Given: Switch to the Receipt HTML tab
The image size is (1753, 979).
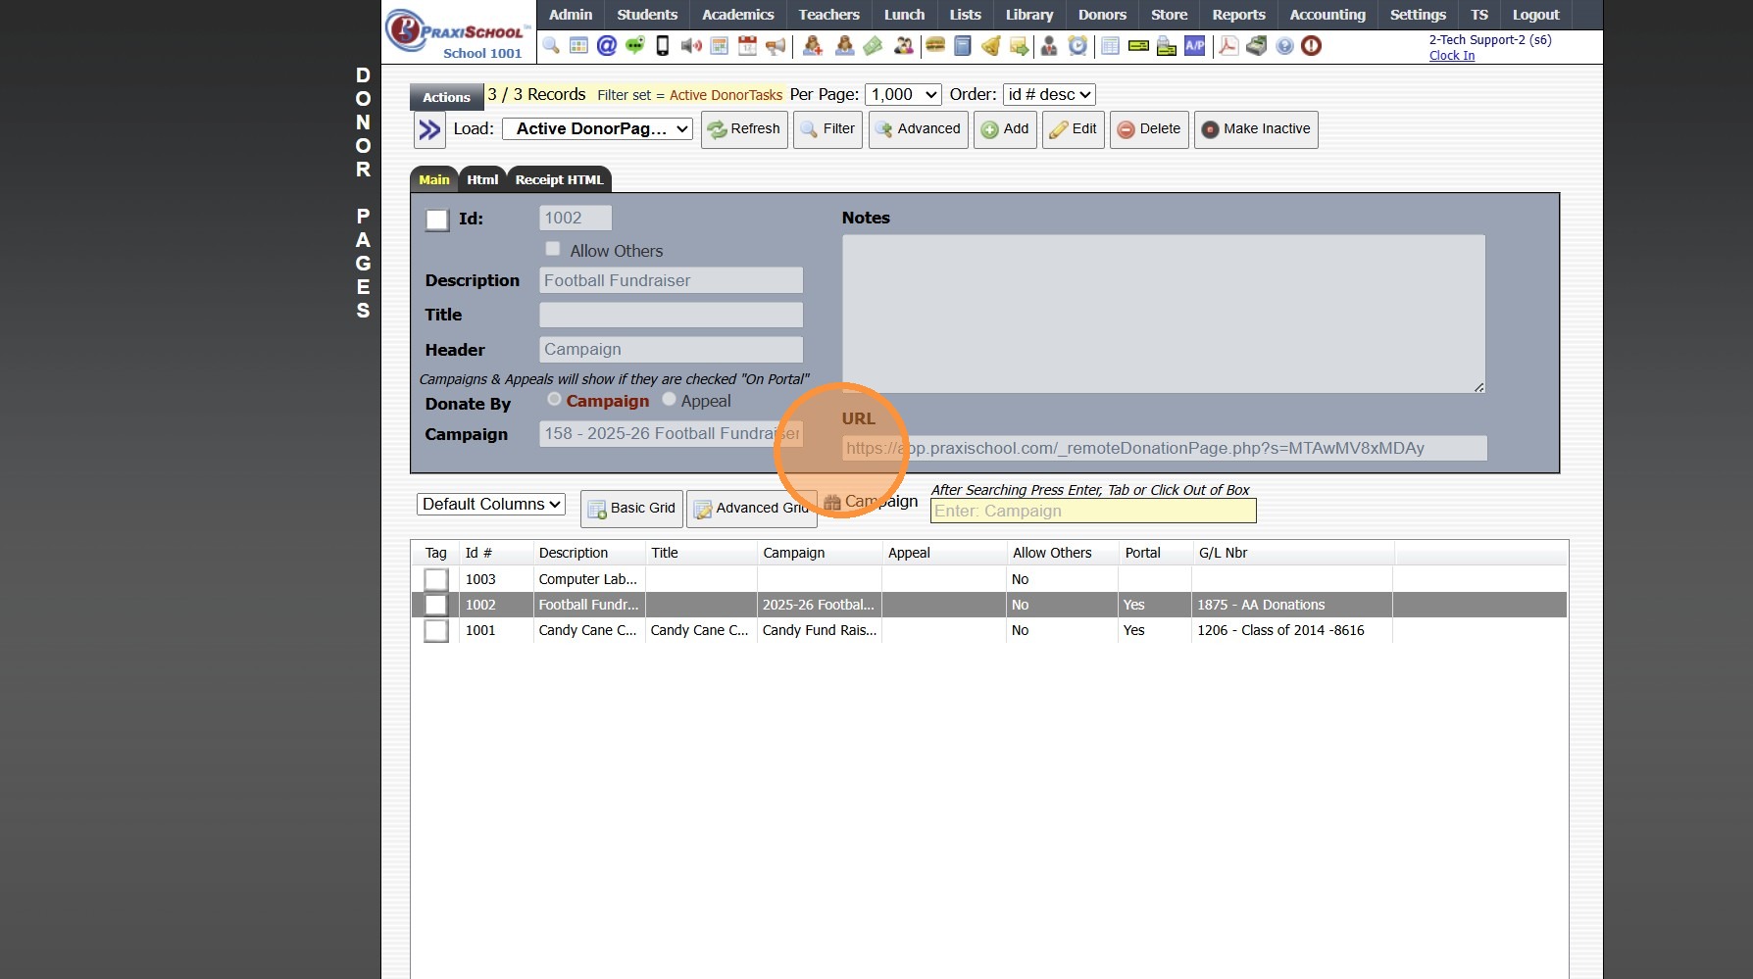Looking at the screenshot, I should [x=559, y=180].
